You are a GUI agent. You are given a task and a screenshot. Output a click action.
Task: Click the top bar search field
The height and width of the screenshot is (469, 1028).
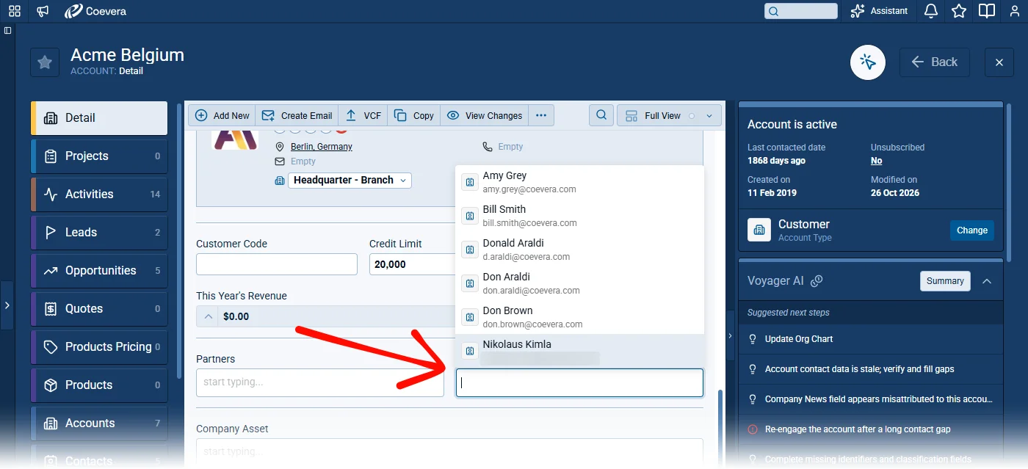pos(801,11)
